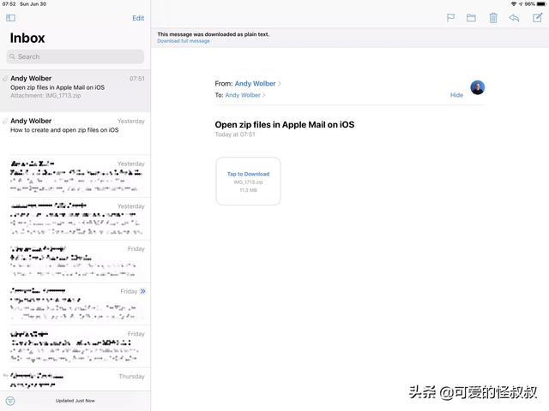
Task: Tap the 07:52 clock in status bar
Action: pyautogui.click(x=9, y=3)
